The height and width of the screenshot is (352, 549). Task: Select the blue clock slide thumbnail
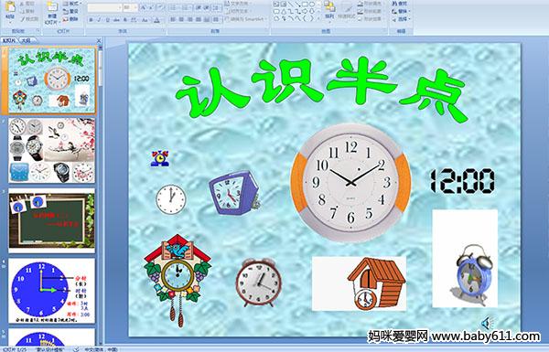51,291
